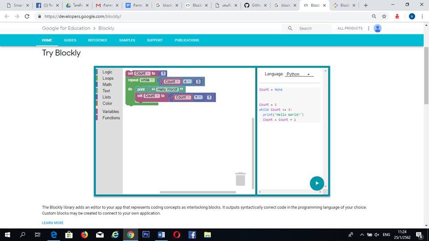Open the Text block category
The width and height of the screenshot is (429, 241).
pyautogui.click(x=106, y=91)
